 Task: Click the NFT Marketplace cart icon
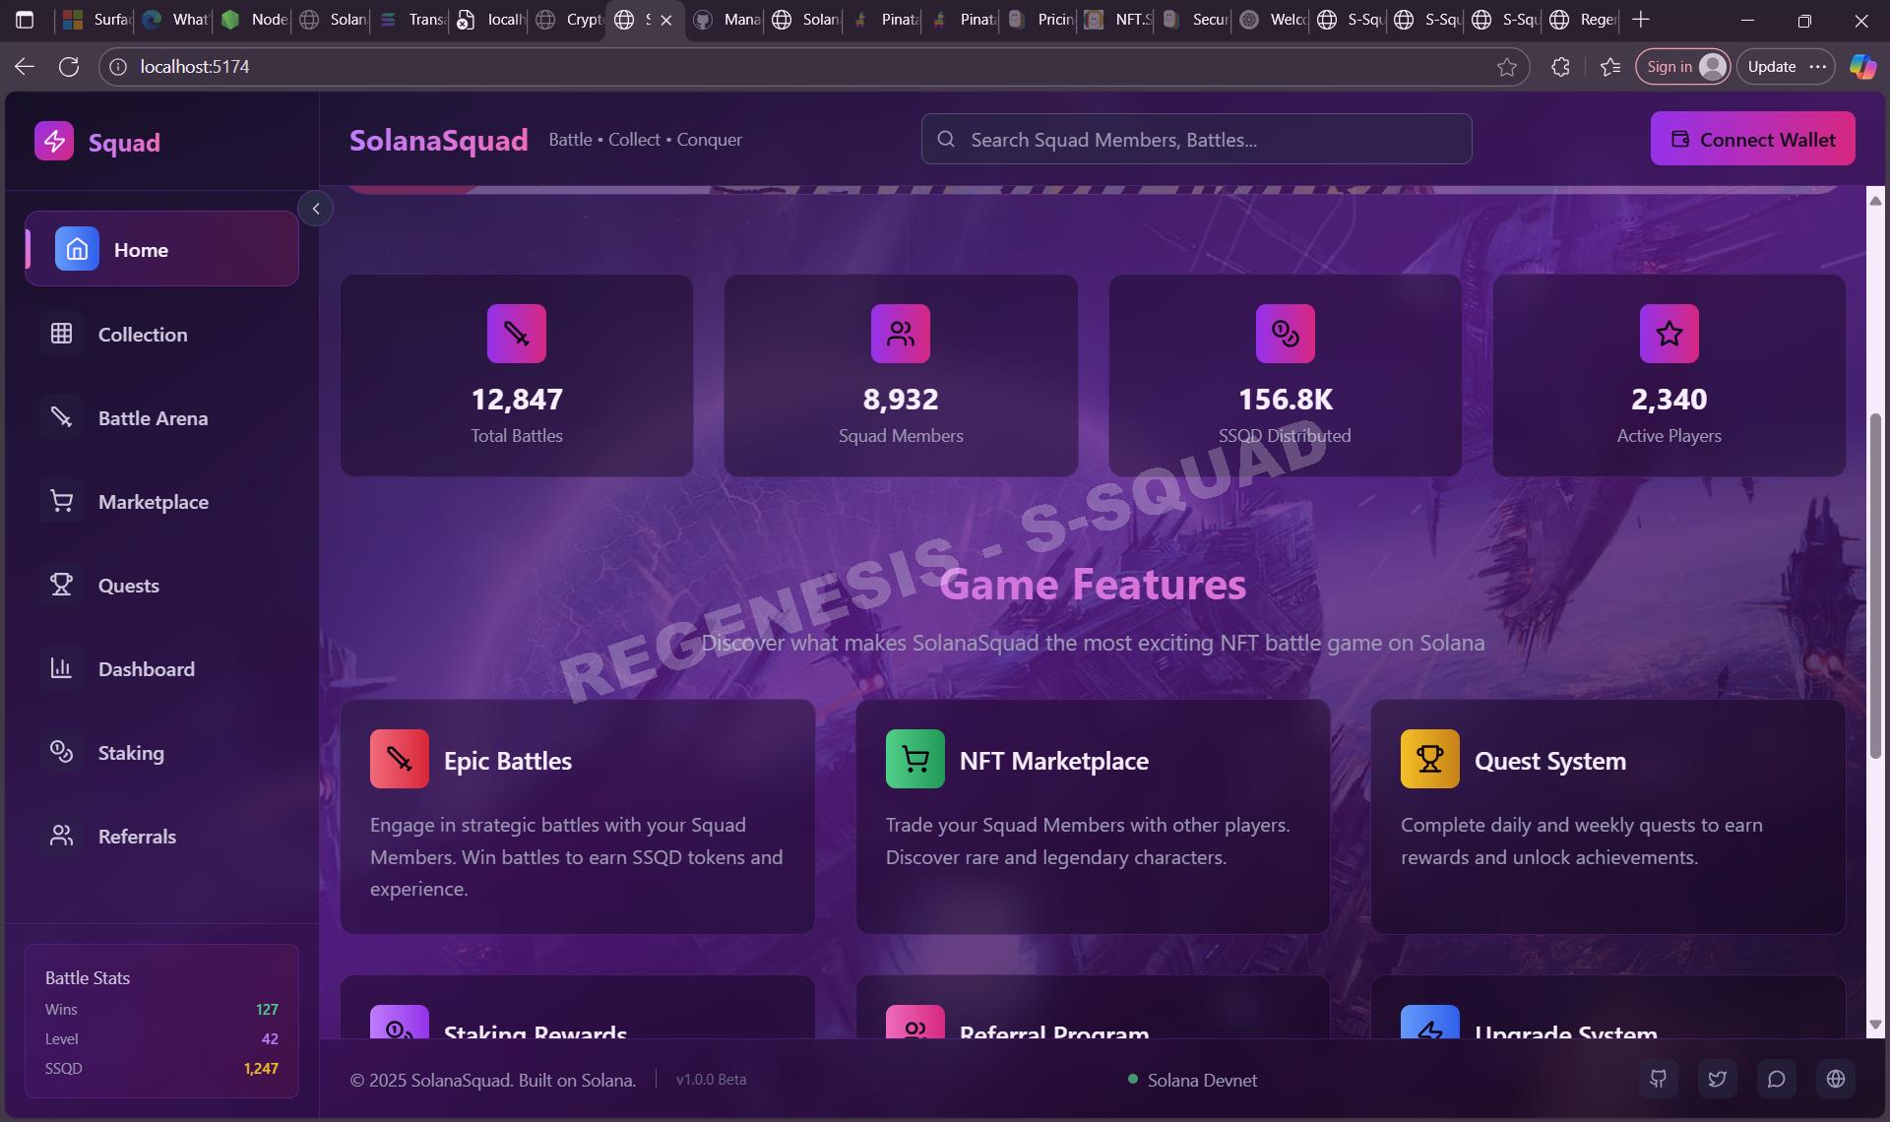point(915,758)
